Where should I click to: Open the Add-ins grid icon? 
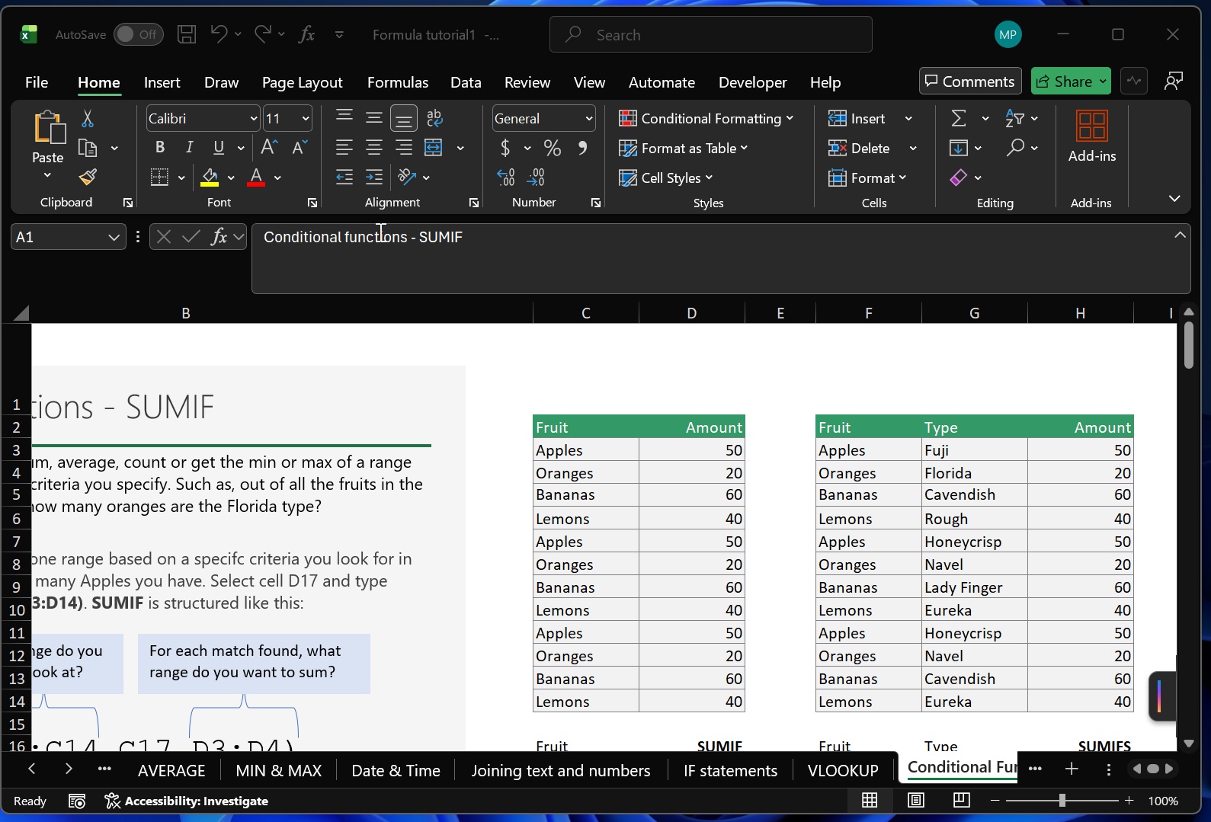click(1091, 126)
